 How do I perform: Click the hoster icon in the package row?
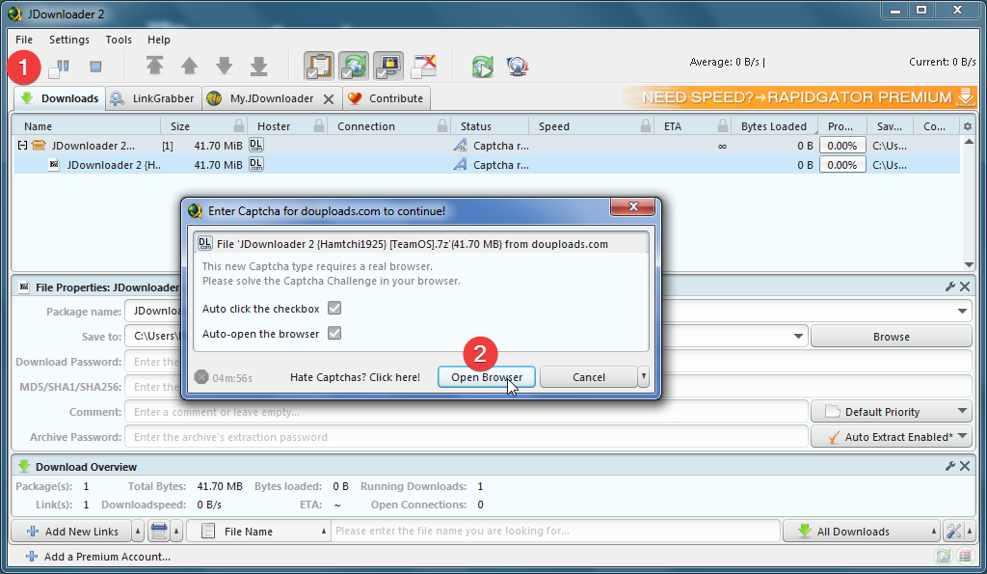(x=256, y=145)
